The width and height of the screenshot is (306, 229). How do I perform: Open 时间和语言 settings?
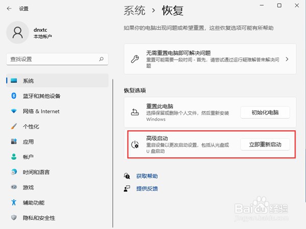pos(57,172)
